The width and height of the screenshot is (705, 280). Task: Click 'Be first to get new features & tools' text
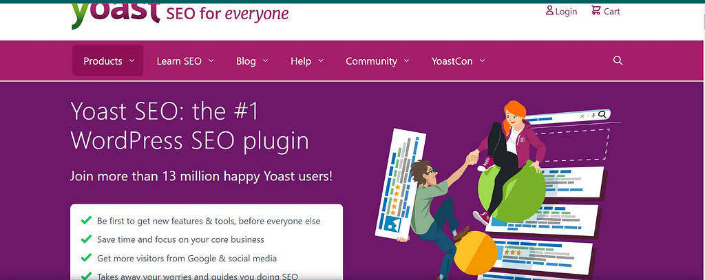(x=209, y=221)
